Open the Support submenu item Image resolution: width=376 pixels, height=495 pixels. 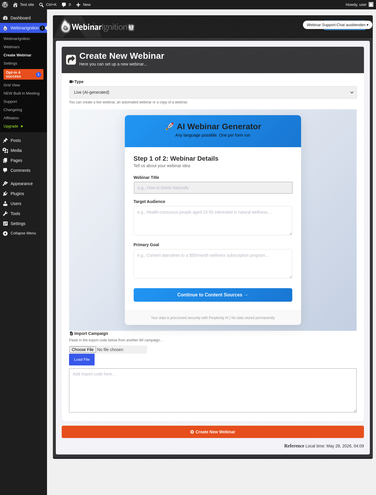[10, 102]
